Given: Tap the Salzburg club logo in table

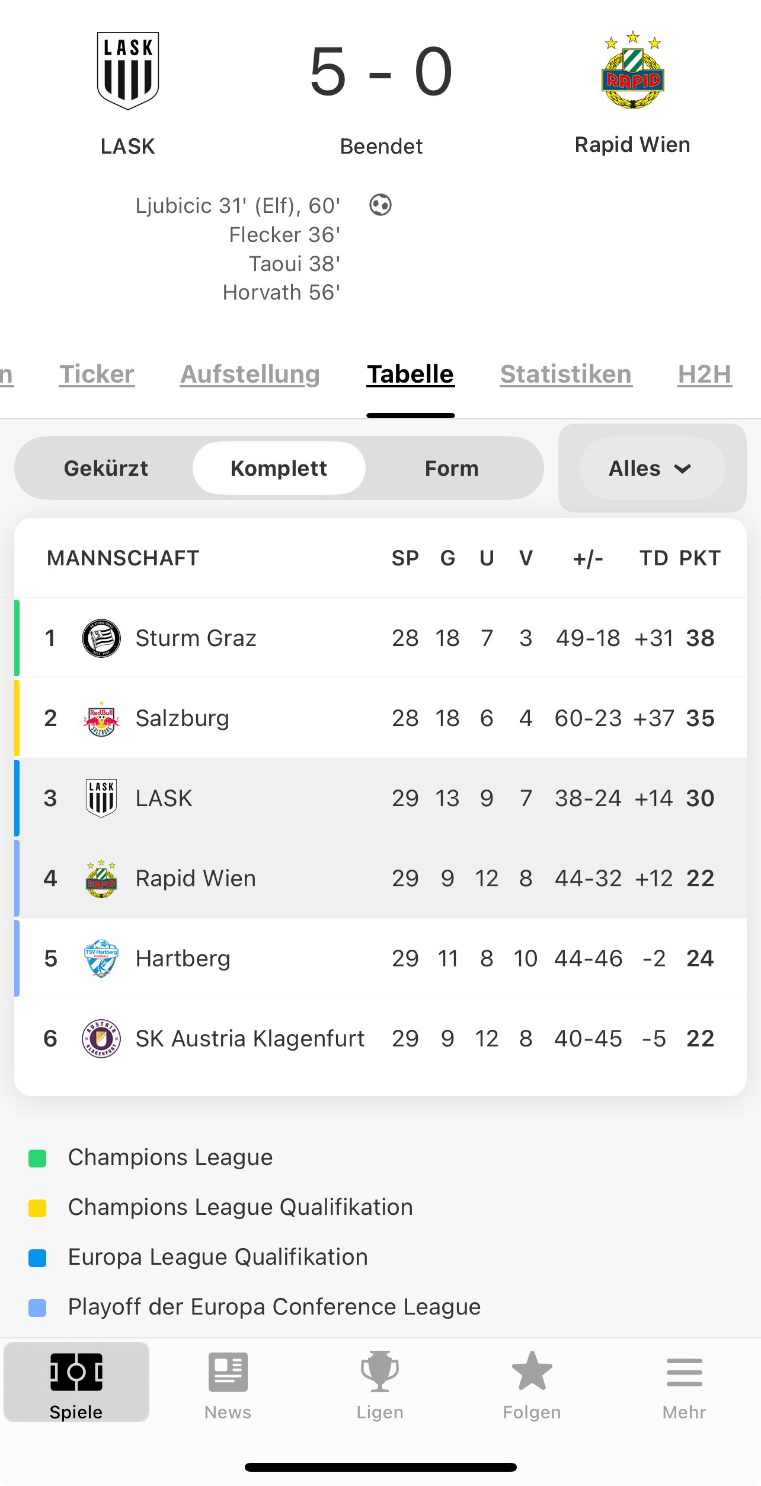Looking at the screenshot, I should point(101,718).
